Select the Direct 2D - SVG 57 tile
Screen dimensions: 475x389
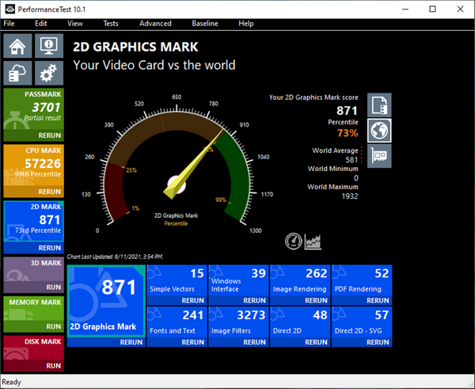[x=362, y=322]
